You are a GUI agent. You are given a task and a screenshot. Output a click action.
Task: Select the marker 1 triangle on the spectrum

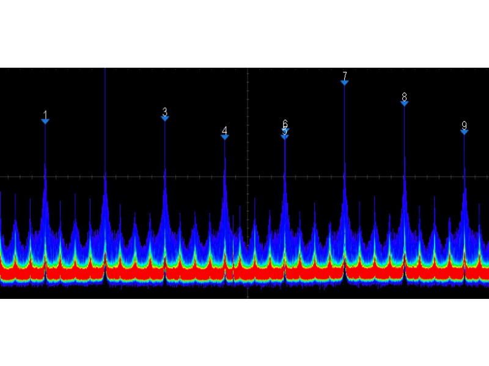(x=45, y=121)
